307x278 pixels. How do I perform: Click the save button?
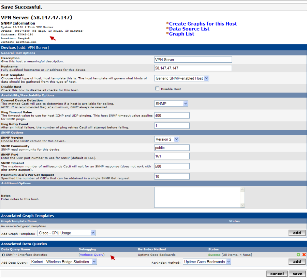pyautogui.click(x=297, y=274)
